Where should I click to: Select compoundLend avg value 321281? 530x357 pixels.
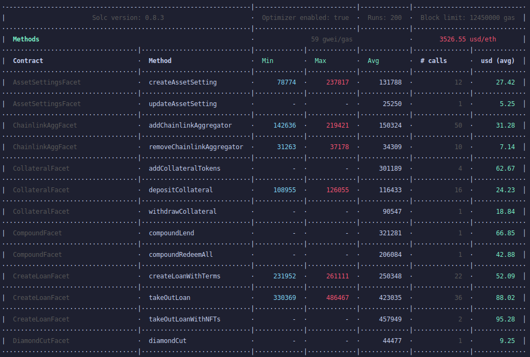coord(390,233)
